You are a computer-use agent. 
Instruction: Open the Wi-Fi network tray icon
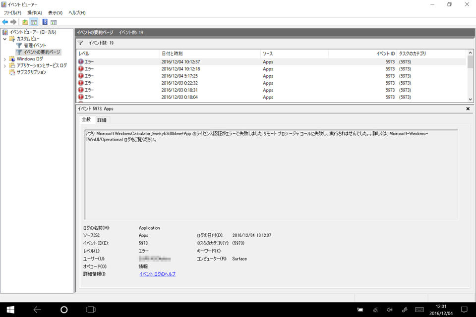[x=375, y=310]
